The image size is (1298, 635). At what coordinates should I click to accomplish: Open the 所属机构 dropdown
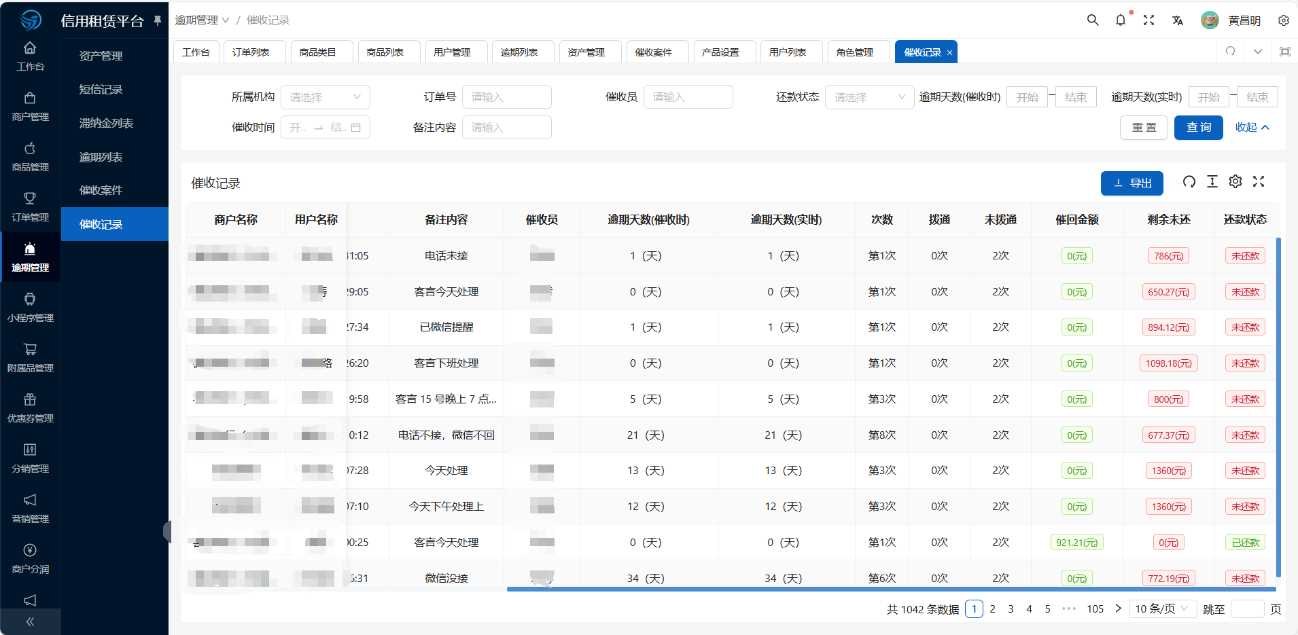pyautogui.click(x=326, y=97)
